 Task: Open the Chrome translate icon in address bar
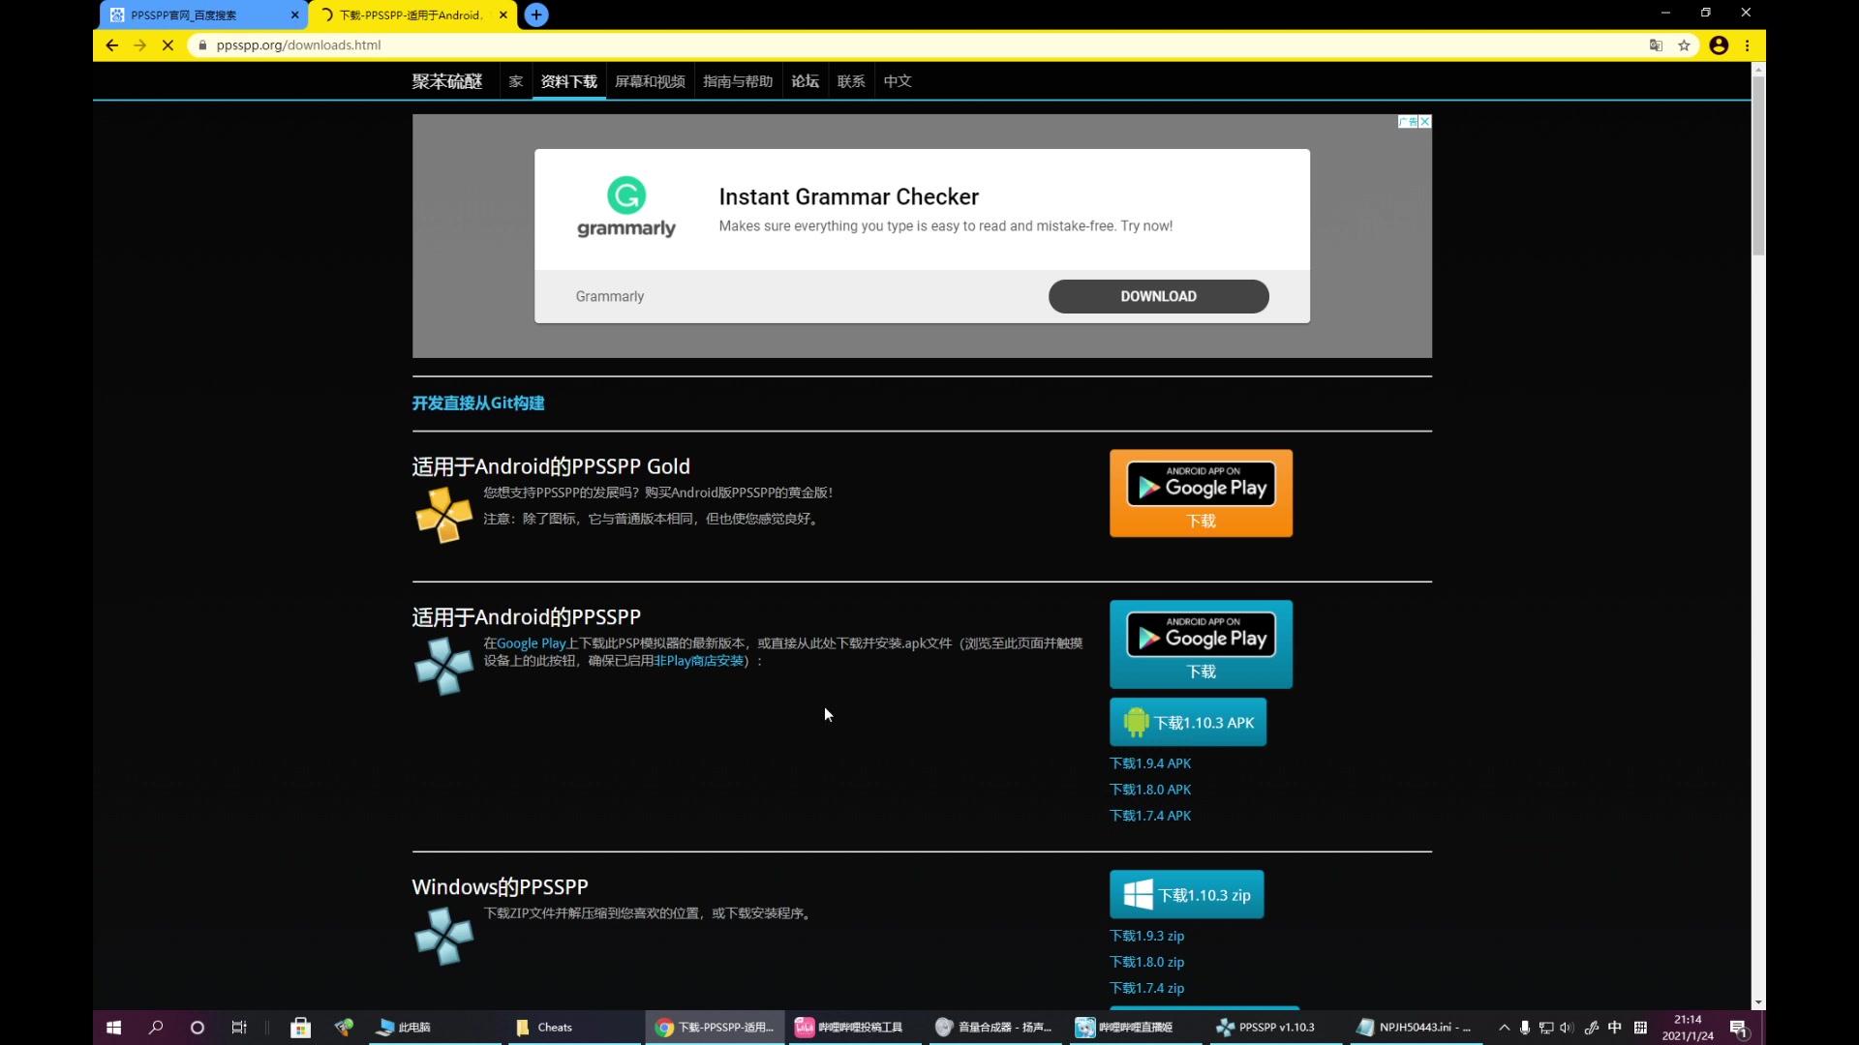tap(1656, 45)
